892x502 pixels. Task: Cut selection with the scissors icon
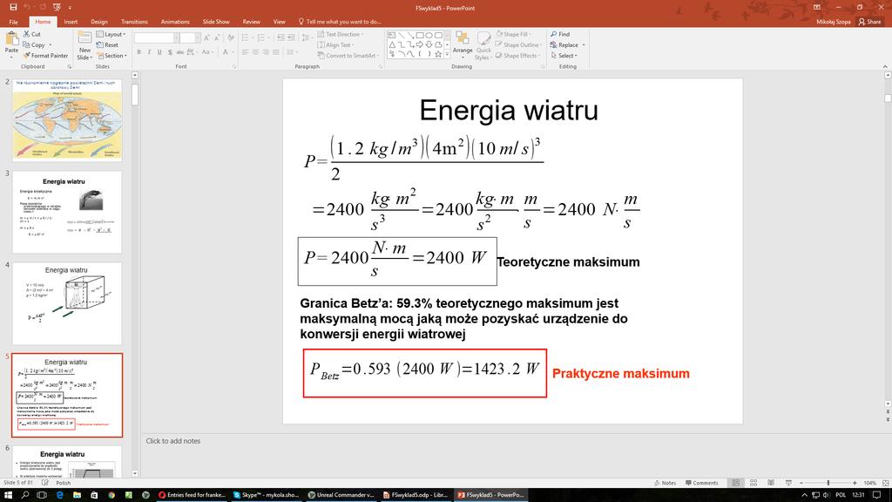pyautogui.click(x=32, y=34)
